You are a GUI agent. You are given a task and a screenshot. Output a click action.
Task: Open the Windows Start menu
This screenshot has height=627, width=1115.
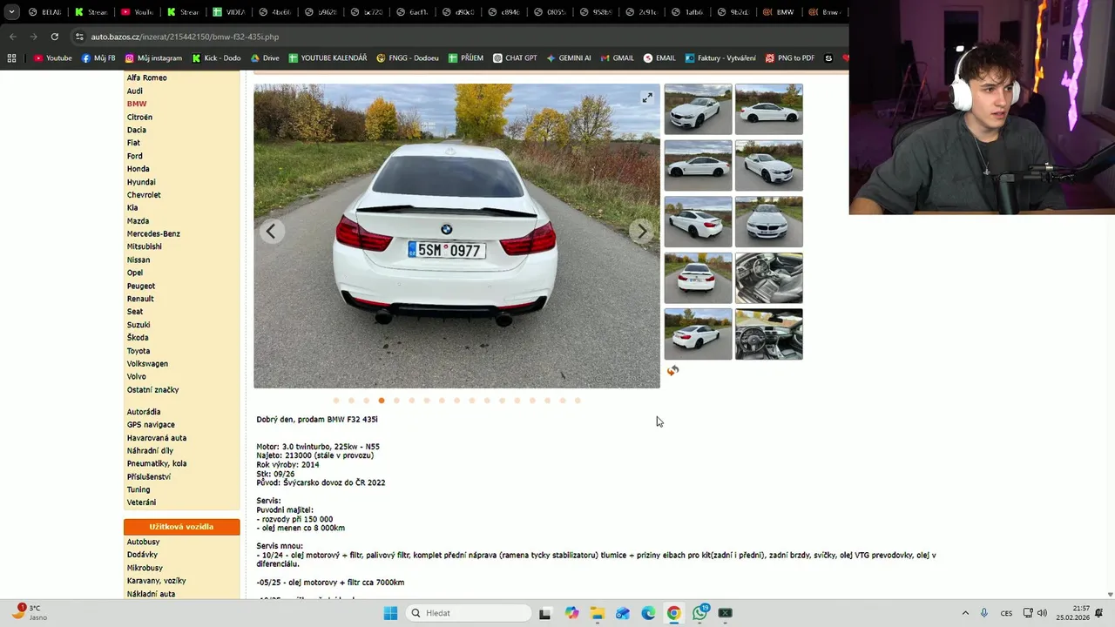point(390,613)
